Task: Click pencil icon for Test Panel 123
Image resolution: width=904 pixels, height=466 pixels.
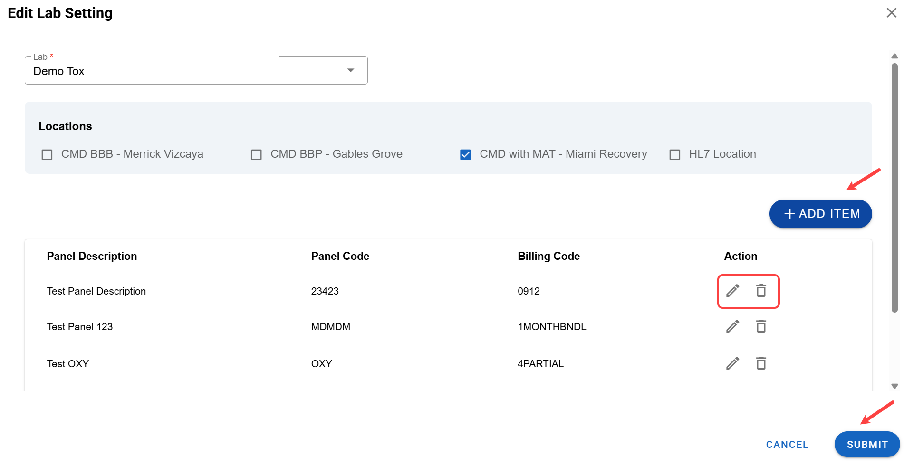Action: click(x=732, y=326)
